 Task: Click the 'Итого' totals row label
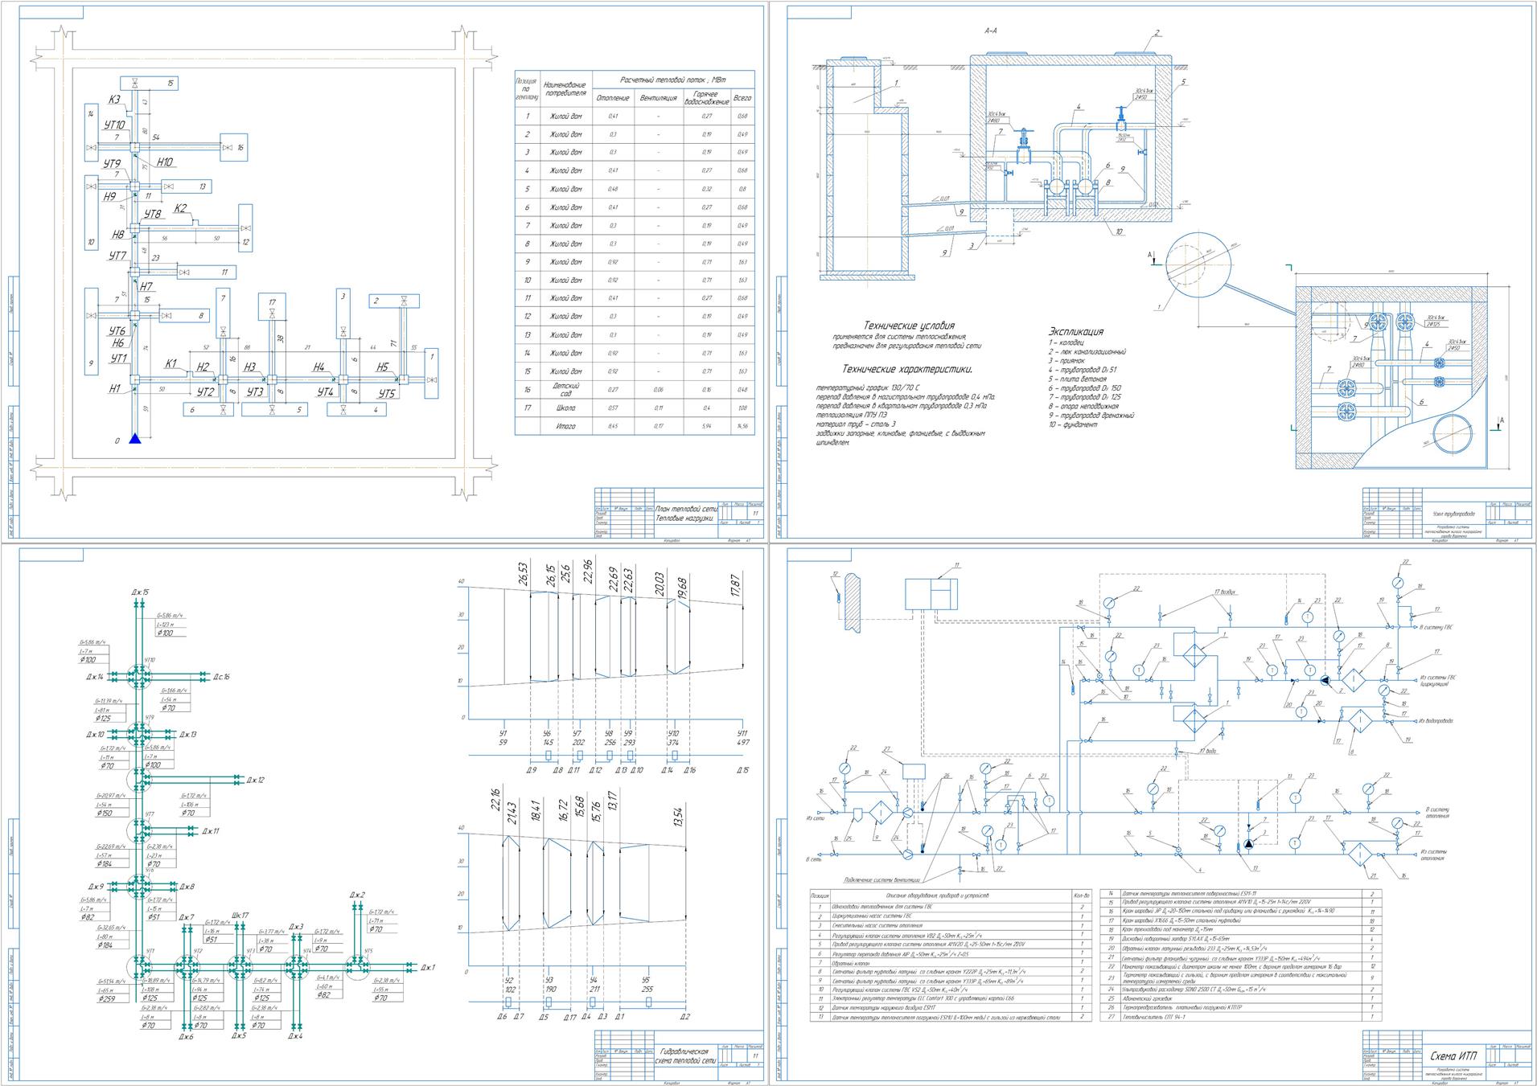pyautogui.click(x=565, y=426)
